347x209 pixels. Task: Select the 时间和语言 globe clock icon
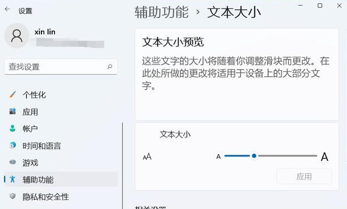13,145
